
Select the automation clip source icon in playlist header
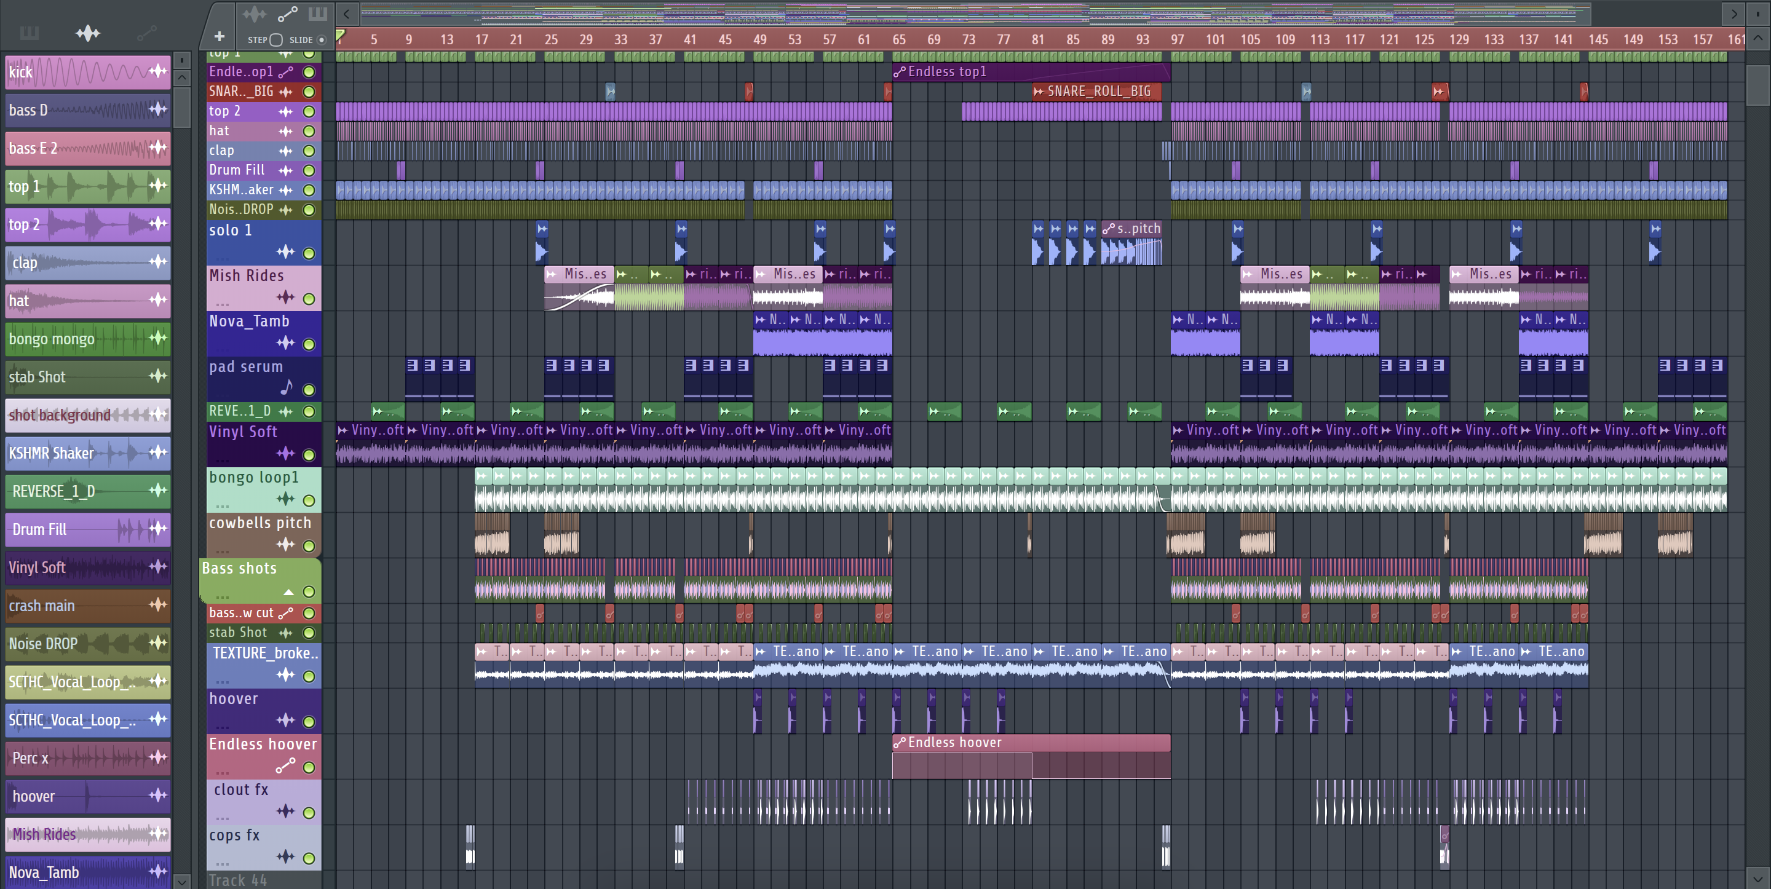[x=287, y=14]
